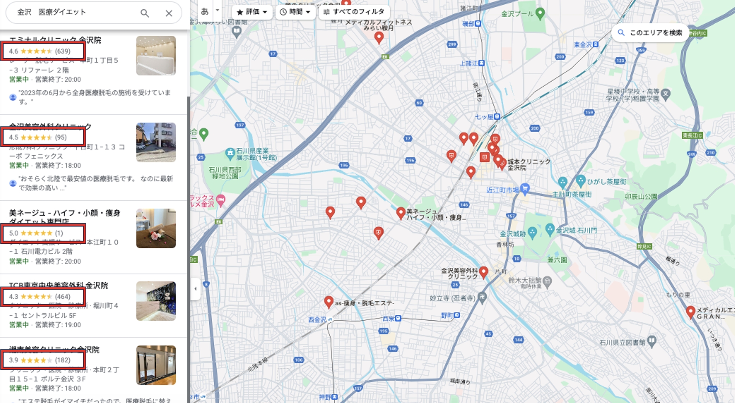Viewport: 735px width, 403px height.
Task: Click the 石川県産業展示館 marker
Action: pyautogui.click(x=230, y=154)
